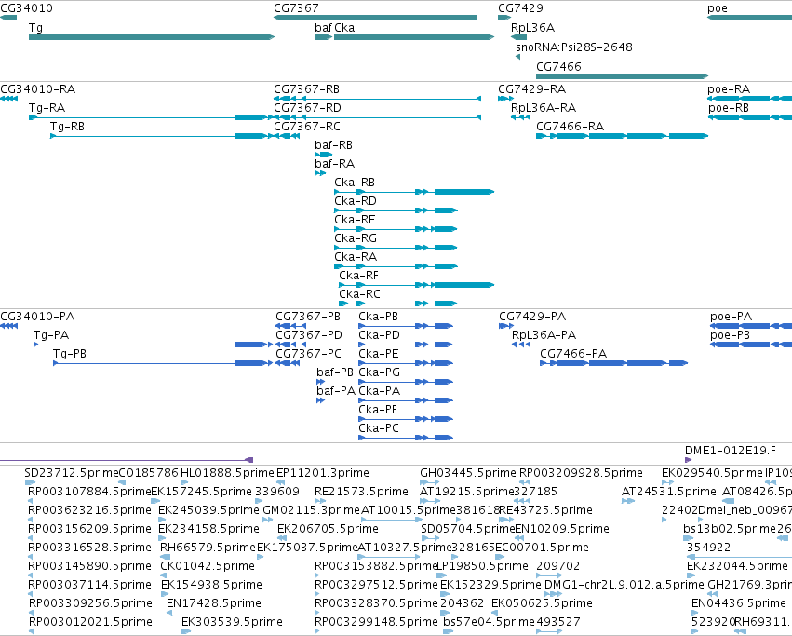Open the CG7429 gene label
The image size is (792, 636).
(x=520, y=8)
